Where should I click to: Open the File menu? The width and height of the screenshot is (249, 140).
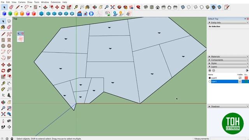[3, 2]
